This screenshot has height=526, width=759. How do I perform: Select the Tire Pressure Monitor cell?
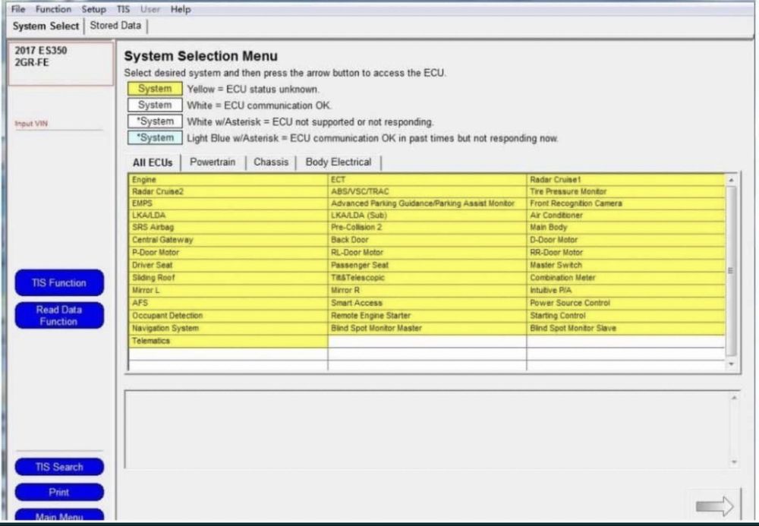click(626, 191)
